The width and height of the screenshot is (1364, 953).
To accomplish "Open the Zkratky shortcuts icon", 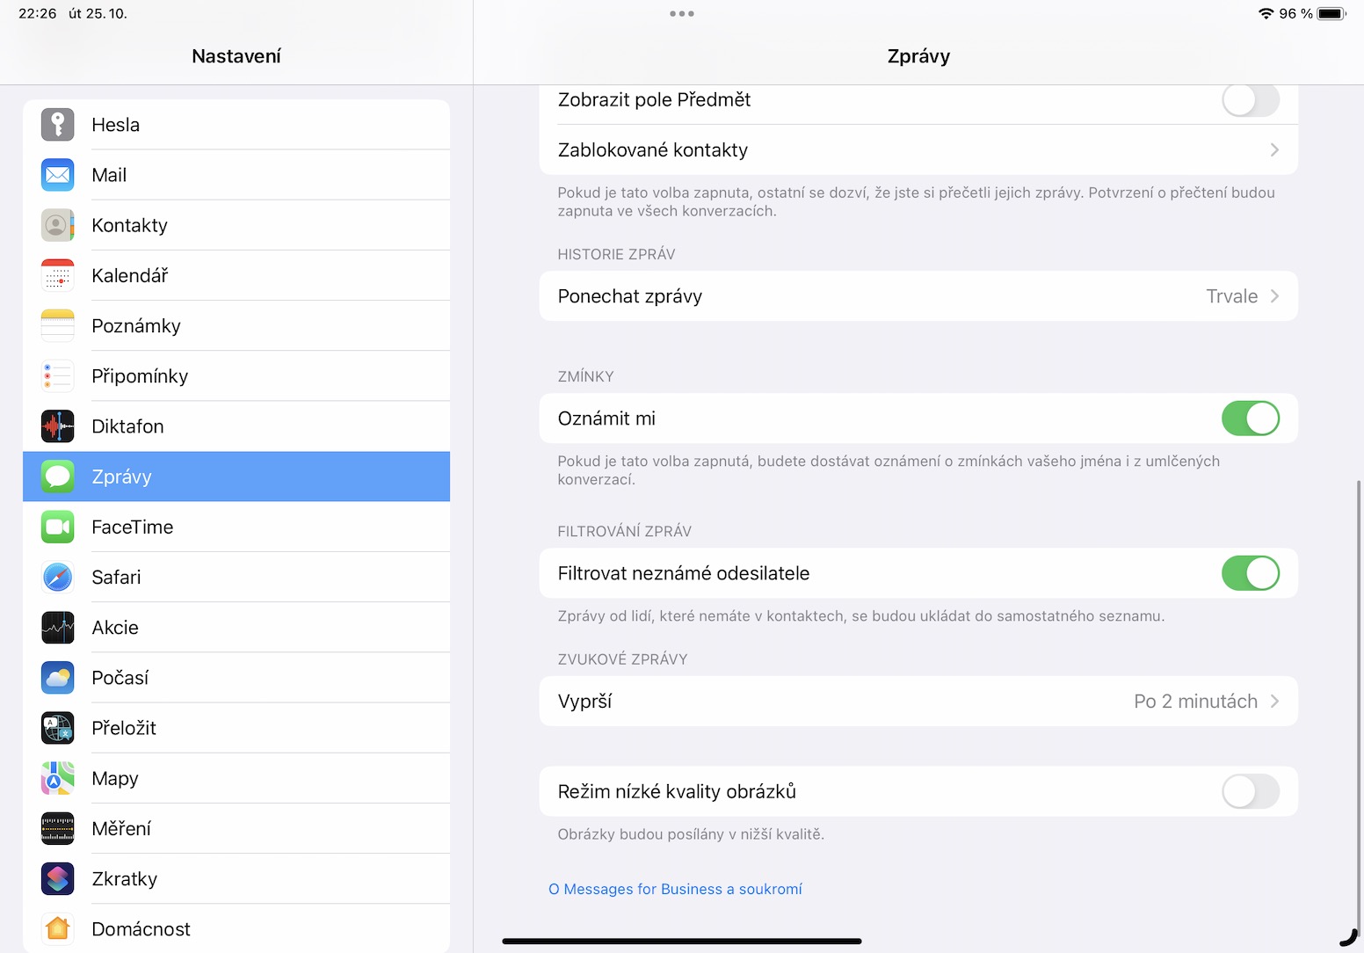I will tap(57, 879).
